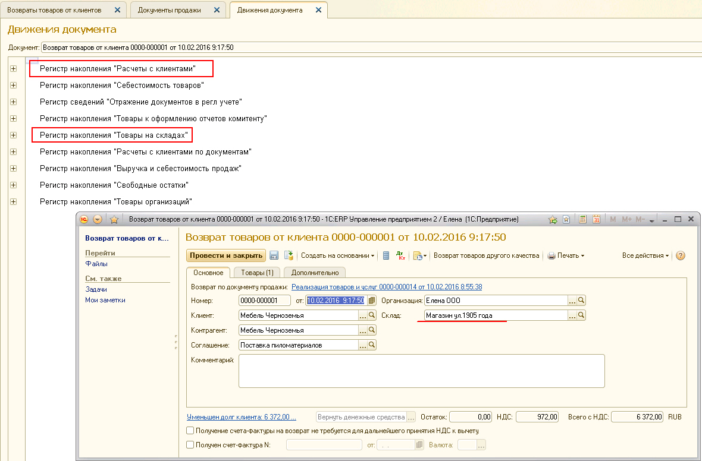This screenshot has height=461, width=702.
Task: Show Дт/Кт document movements icon
Action: click(401, 255)
